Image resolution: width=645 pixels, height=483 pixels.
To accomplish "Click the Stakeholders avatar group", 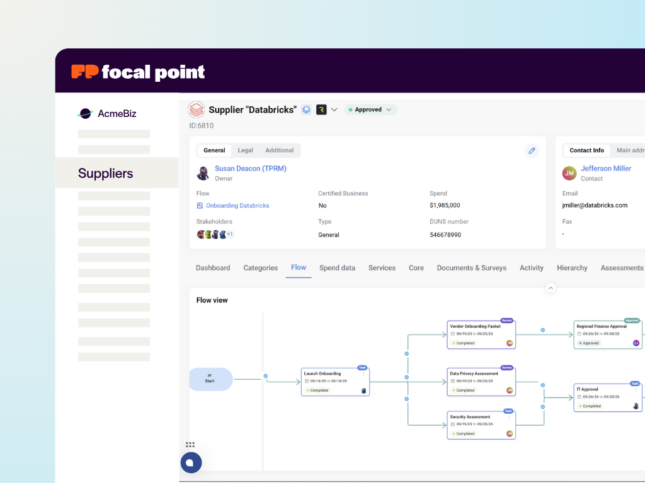I will point(215,235).
